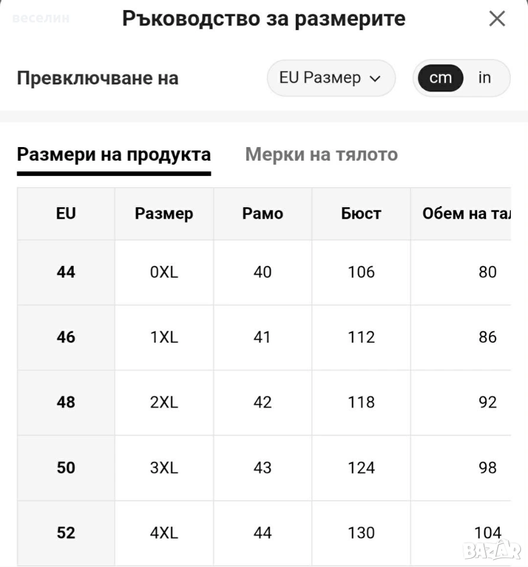Switch measurement units to in

pyautogui.click(x=485, y=78)
